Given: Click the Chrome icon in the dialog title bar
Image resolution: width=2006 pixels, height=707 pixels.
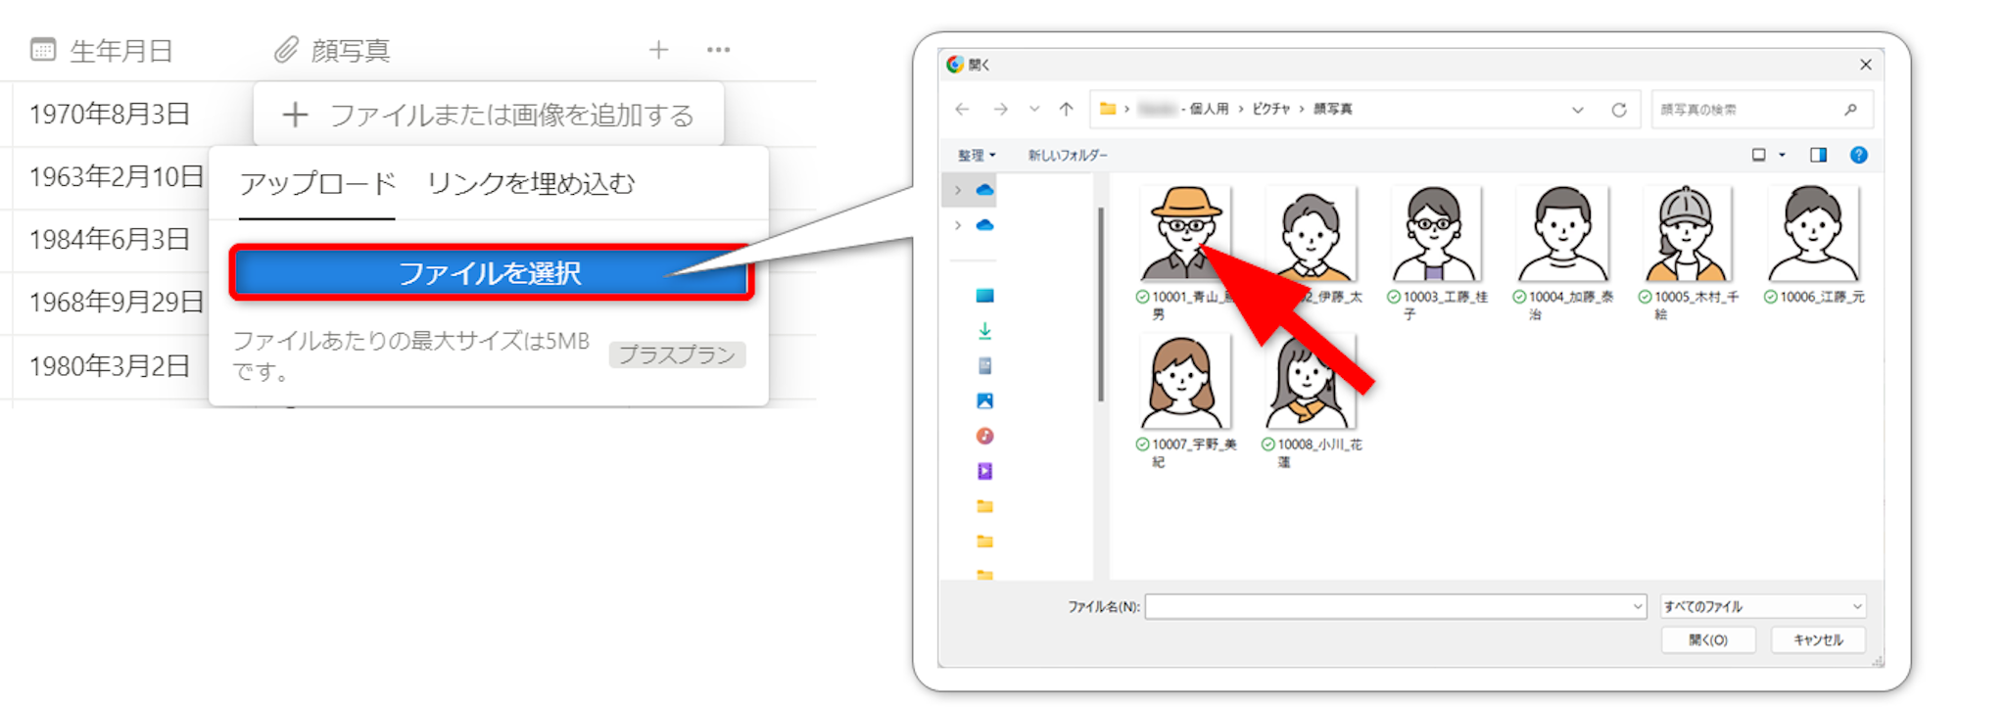Looking at the screenshot, I should (955, 65).
